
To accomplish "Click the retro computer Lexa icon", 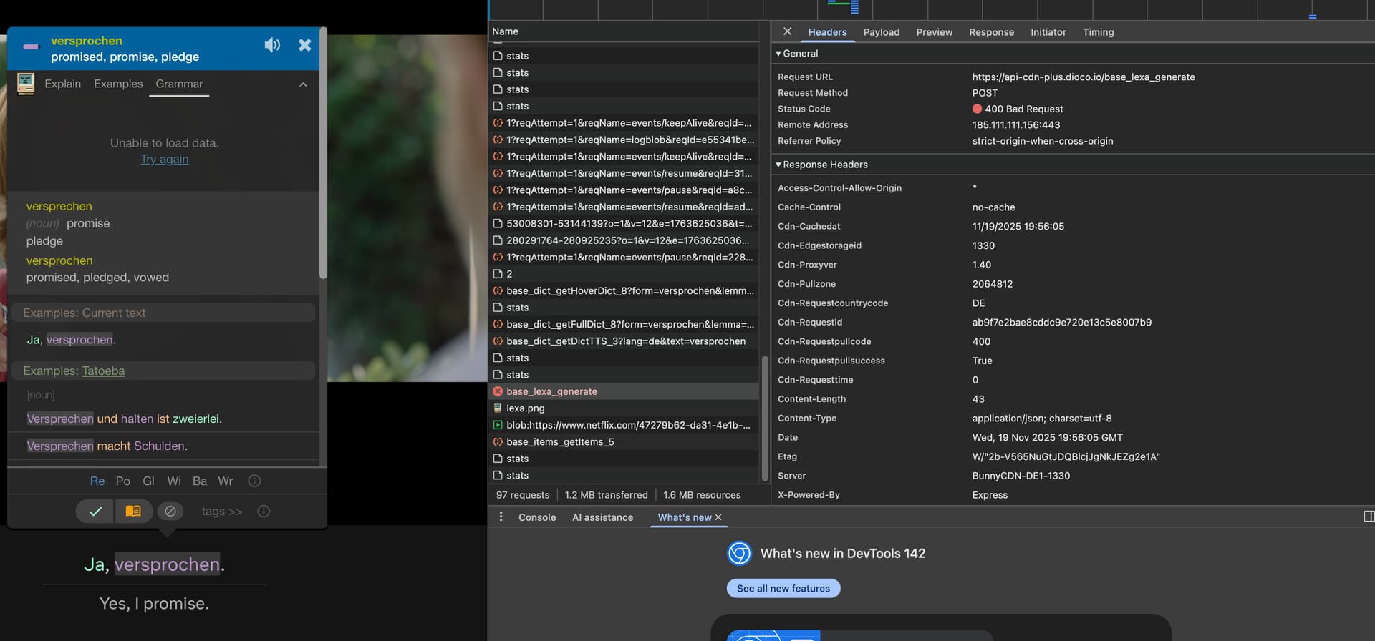I will (x=26, y=84).
